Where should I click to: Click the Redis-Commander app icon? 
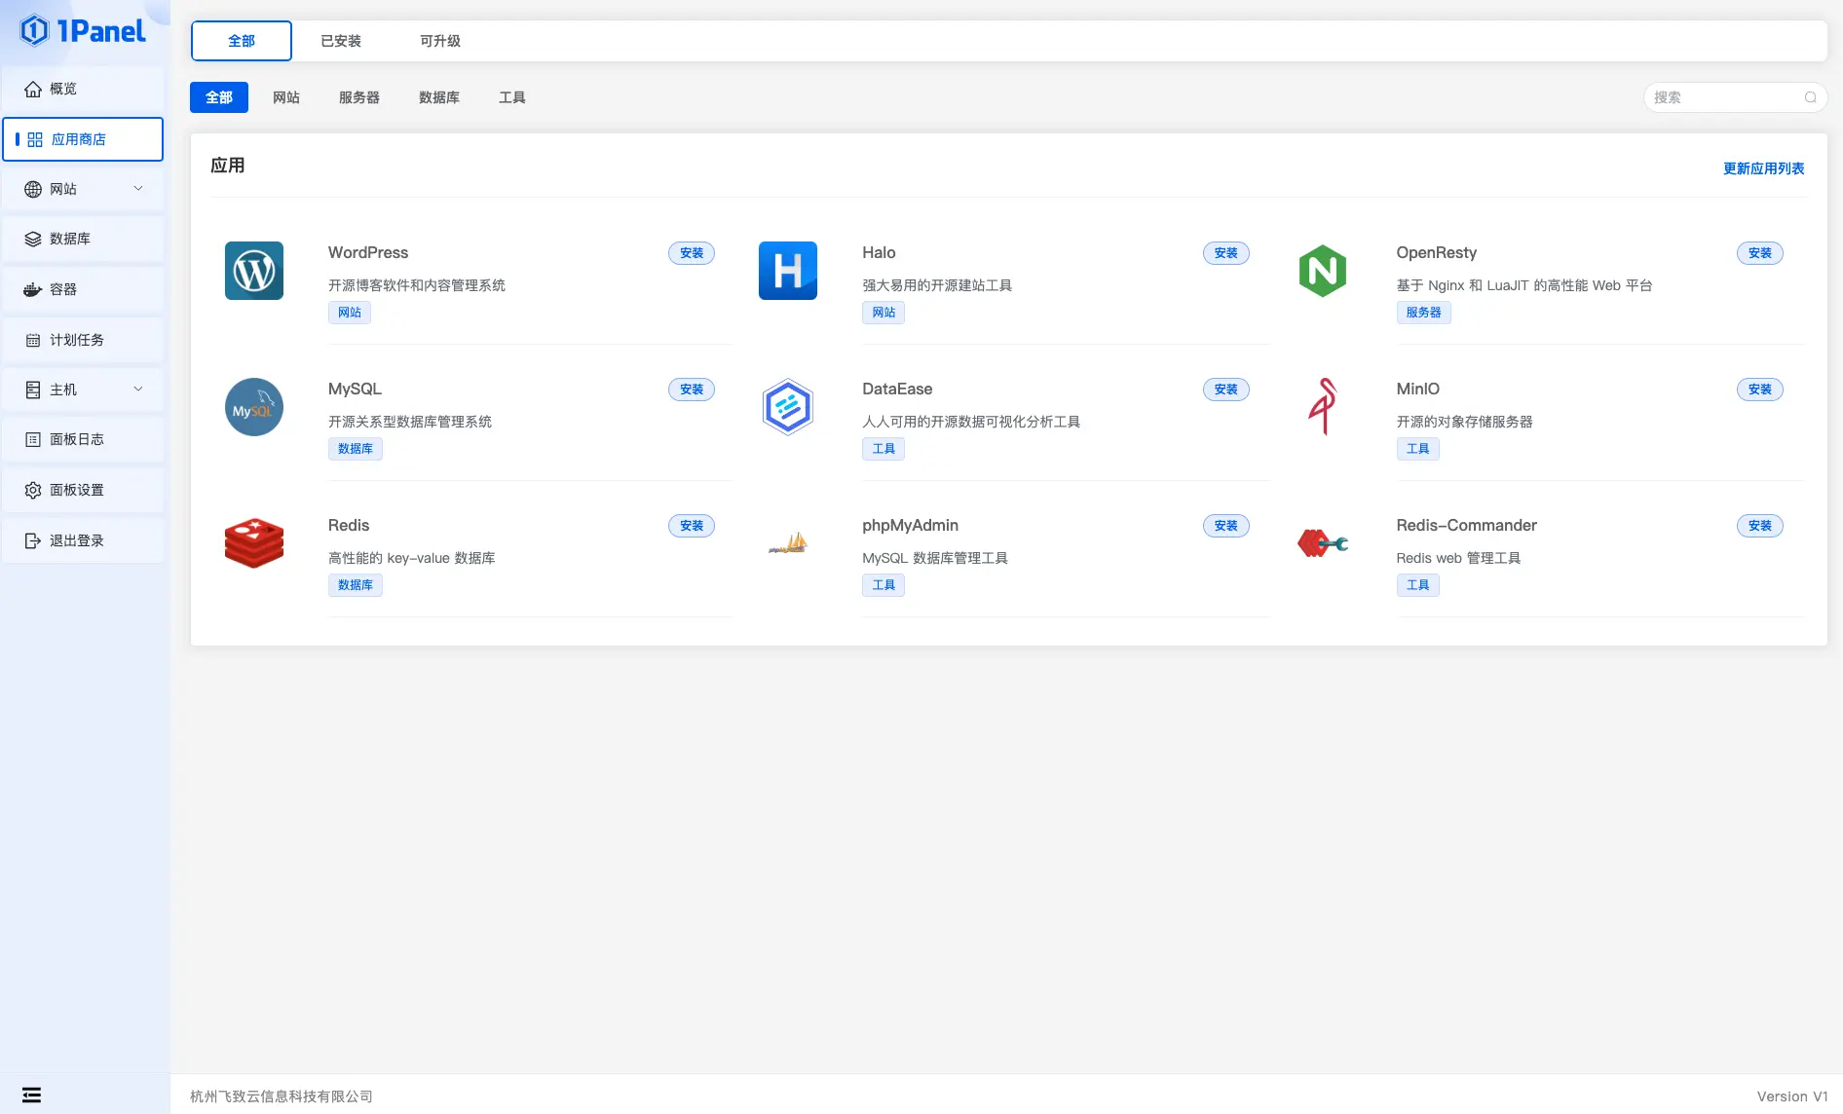1323,543
